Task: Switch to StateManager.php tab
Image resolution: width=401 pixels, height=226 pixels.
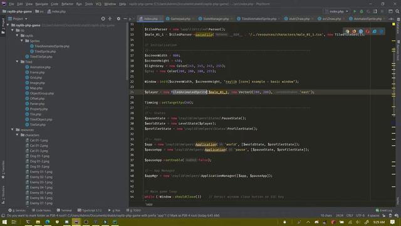Action: tap(214, 19)
